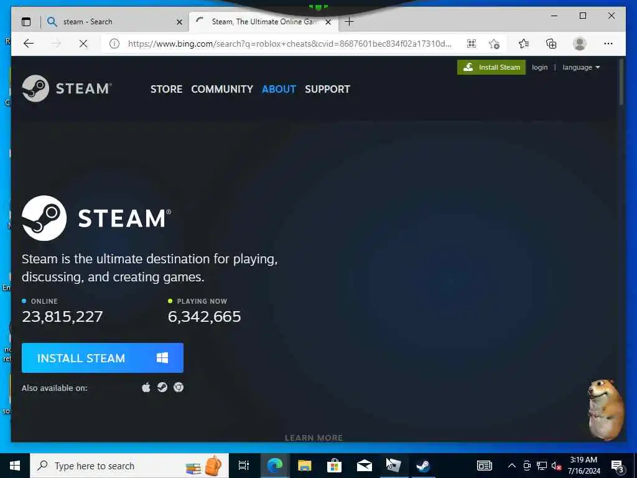Select the Apple macOS download icon
Screen dimensions: 637x478
point(146,387)
